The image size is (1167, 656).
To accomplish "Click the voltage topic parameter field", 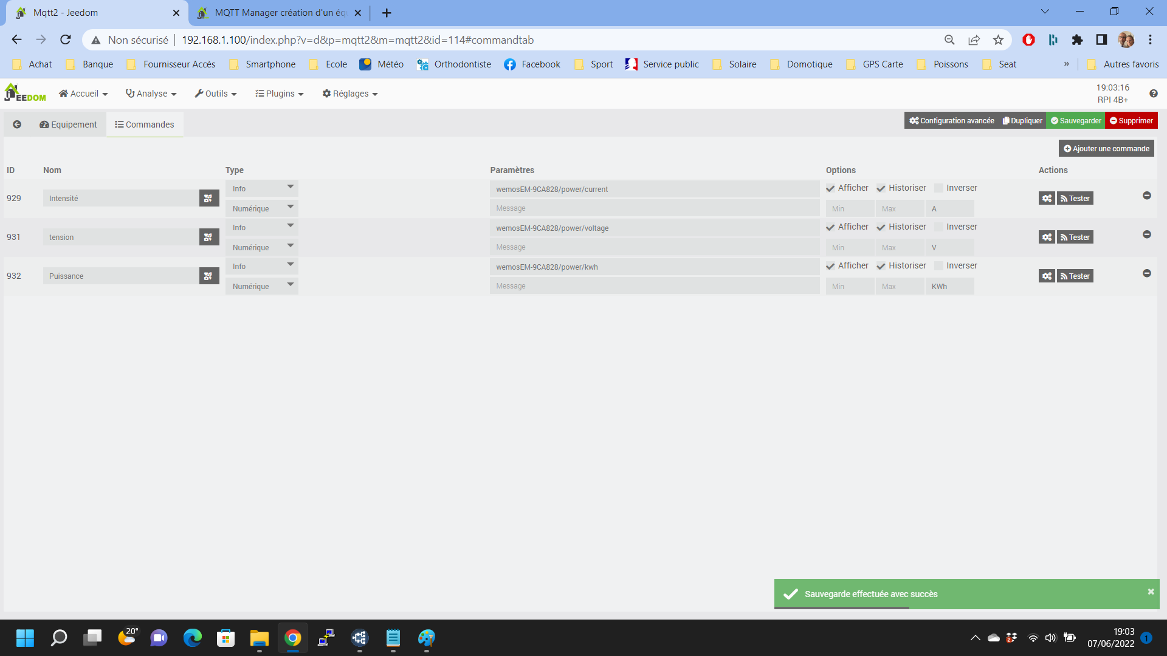I will (654, 228).
